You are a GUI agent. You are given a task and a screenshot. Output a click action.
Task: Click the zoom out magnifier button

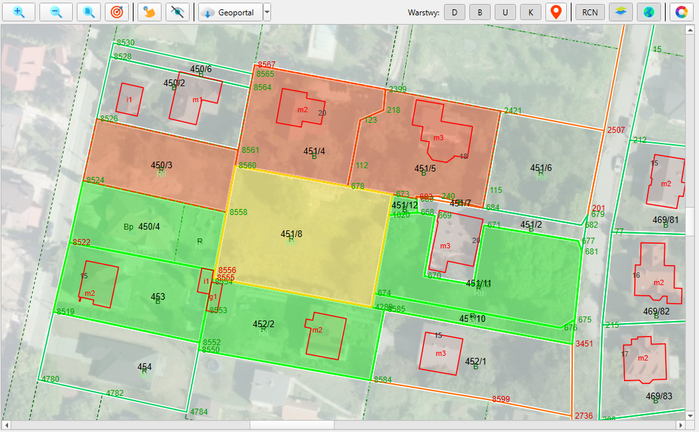tap(56, 12)
